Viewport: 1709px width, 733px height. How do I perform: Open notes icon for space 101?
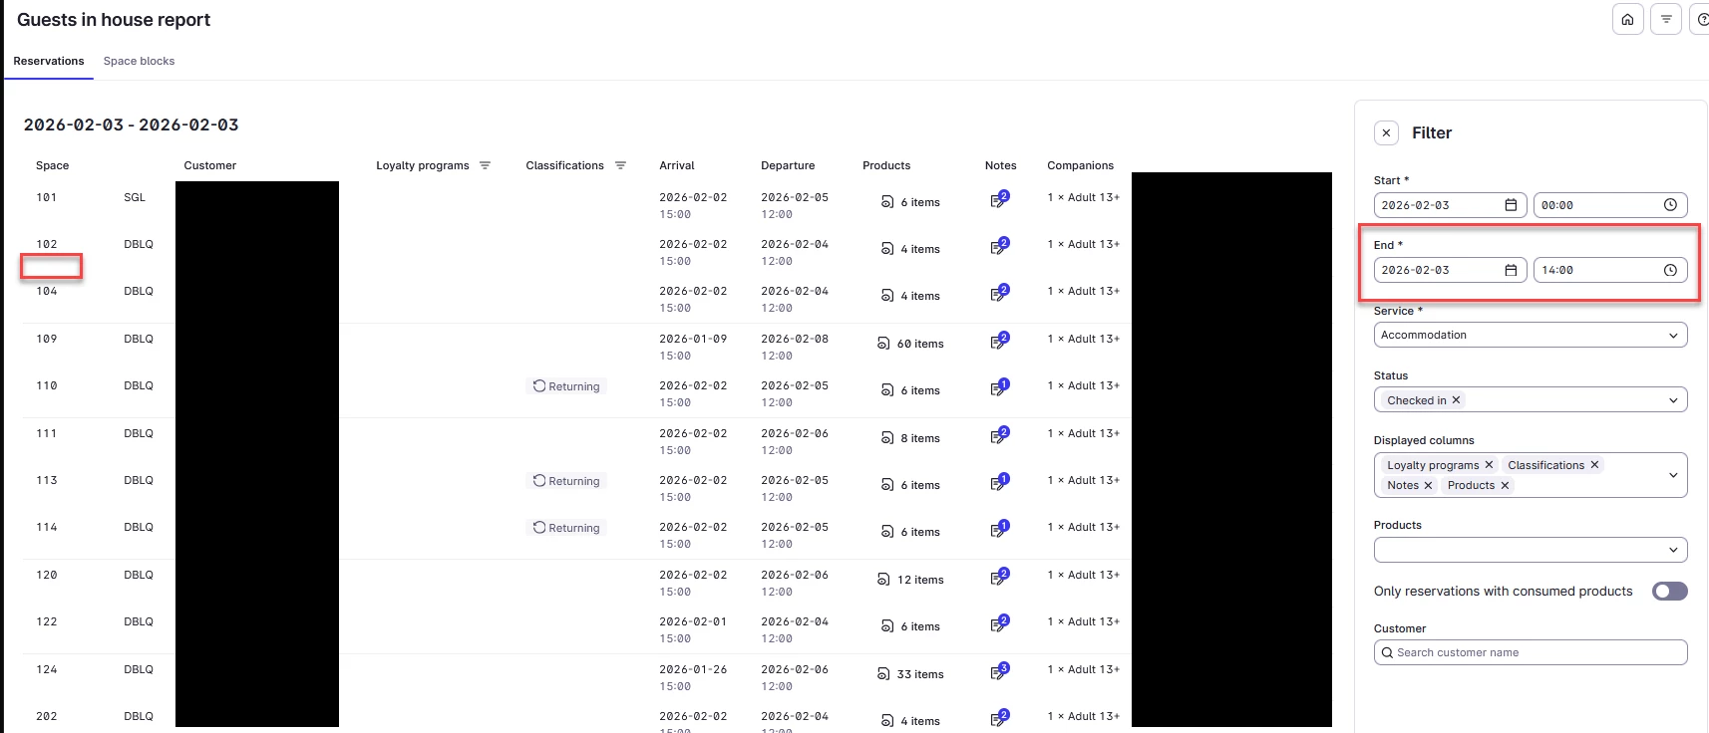999,199
